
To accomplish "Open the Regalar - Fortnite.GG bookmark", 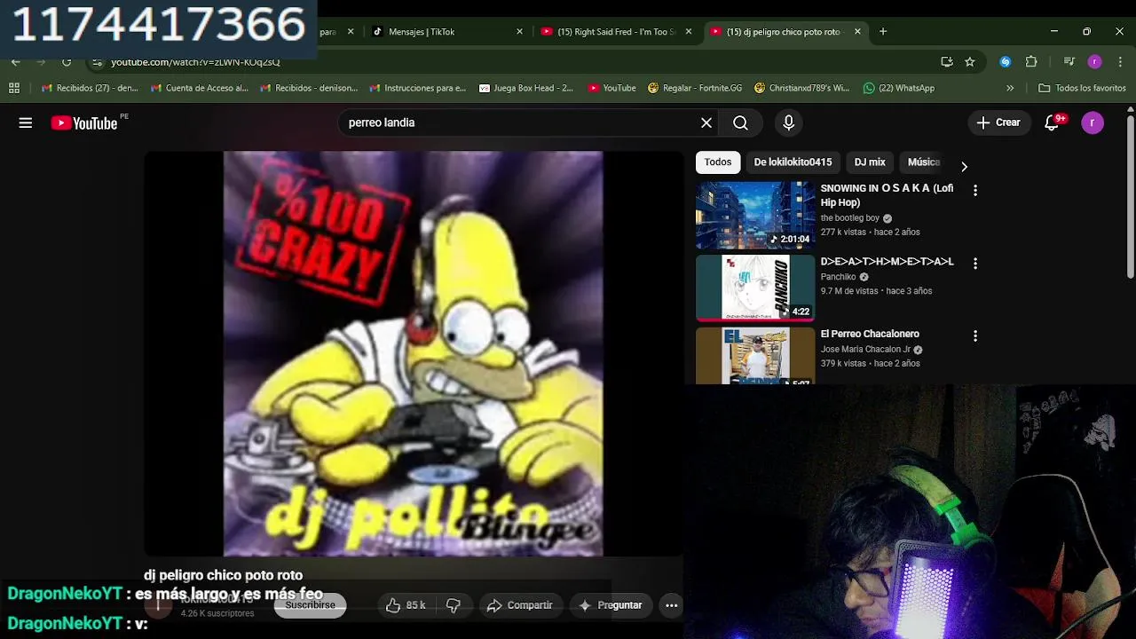I will click(x=695, y=88).
